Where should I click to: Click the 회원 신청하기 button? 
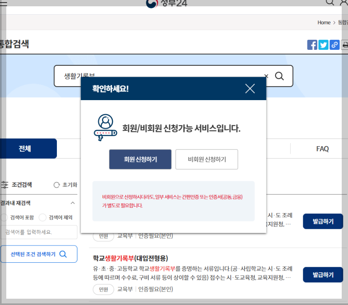click(x=140, y=159)
